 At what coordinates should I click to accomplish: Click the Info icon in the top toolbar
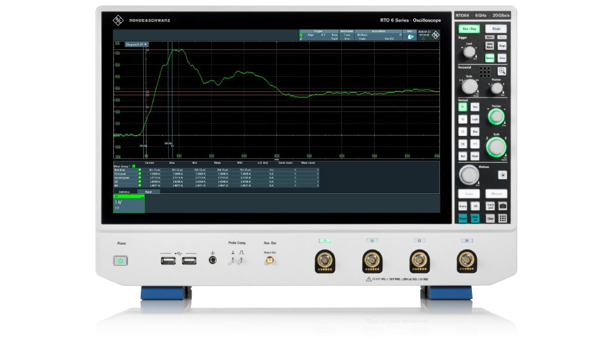click(x=410, y=36)
